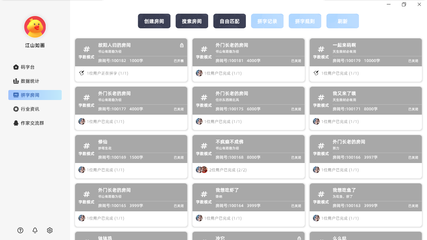Viewport: 427px width, 240px height.
Task: Click the 为吃鱼，拼了 subtitle
Action: [x=343, y=196]
